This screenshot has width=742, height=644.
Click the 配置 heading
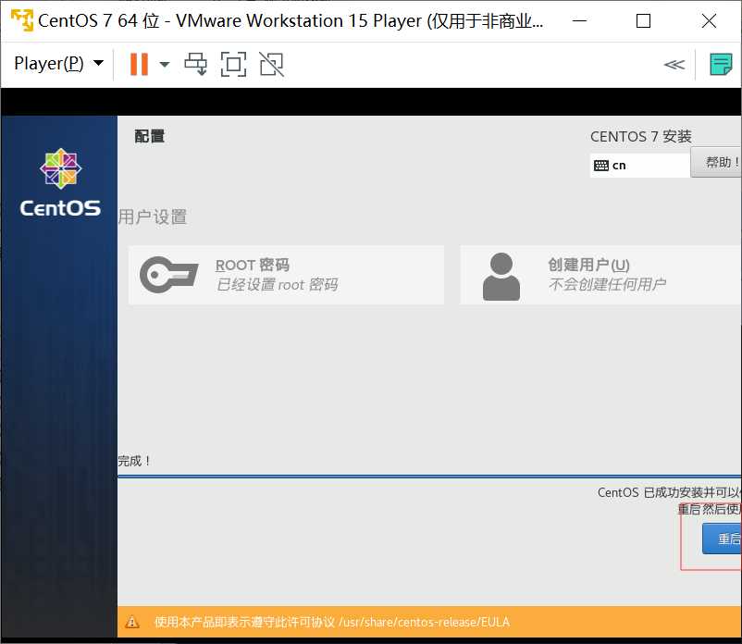point(150,136)
